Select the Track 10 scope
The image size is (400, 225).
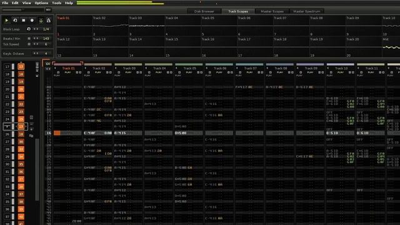pyautogui.click(x=391, y=26)
